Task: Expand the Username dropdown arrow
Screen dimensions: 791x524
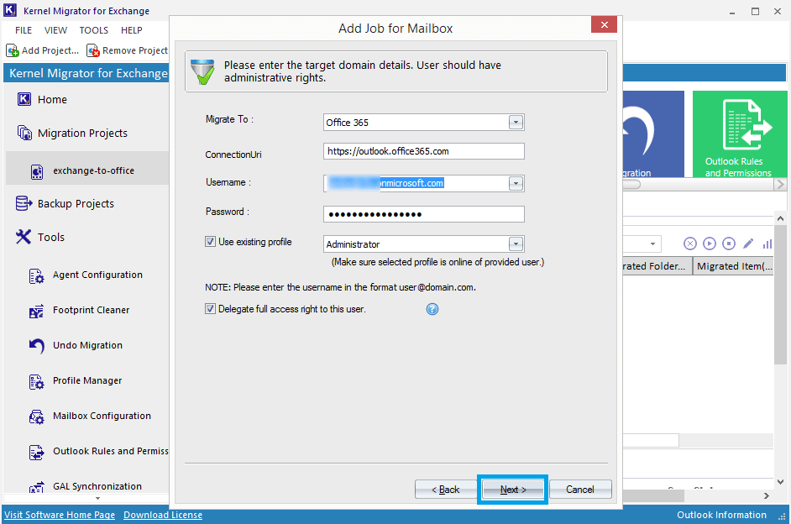Action: (516, 184)
